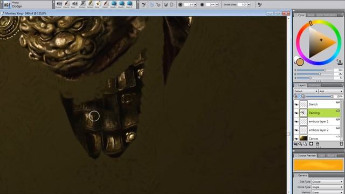Viewport: 345px width, 194px height.
Task: Toggle visibility of the Sketch layer
Action: [296, 105]
